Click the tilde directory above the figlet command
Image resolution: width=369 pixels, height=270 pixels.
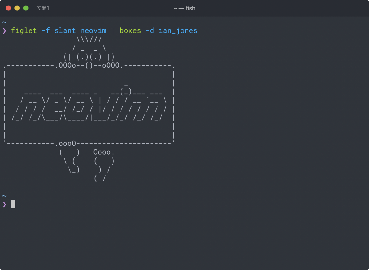[4, 22]
